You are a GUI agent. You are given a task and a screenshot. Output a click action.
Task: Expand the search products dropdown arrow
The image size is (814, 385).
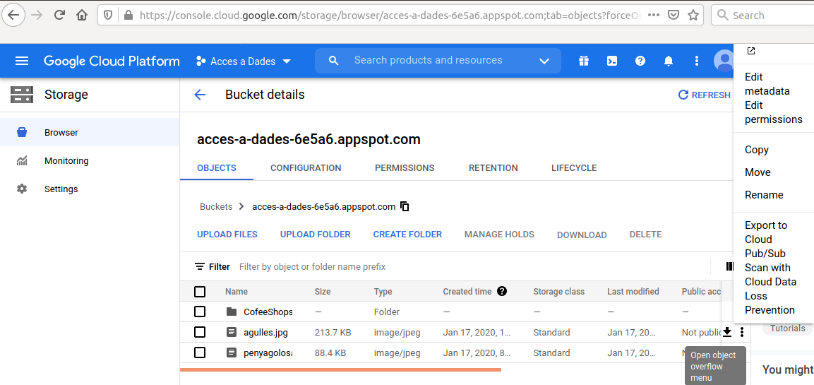tap(544, 61)
